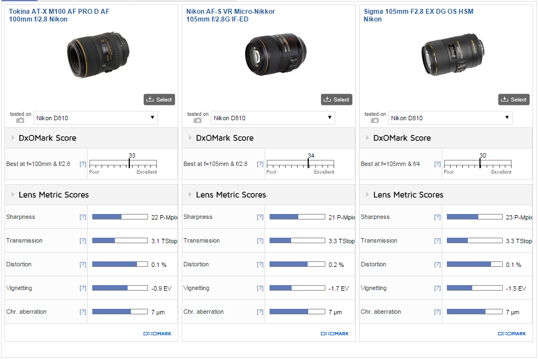
Task: Open help for Tokina Vignetting metric
Action: (x=83, y=288)
